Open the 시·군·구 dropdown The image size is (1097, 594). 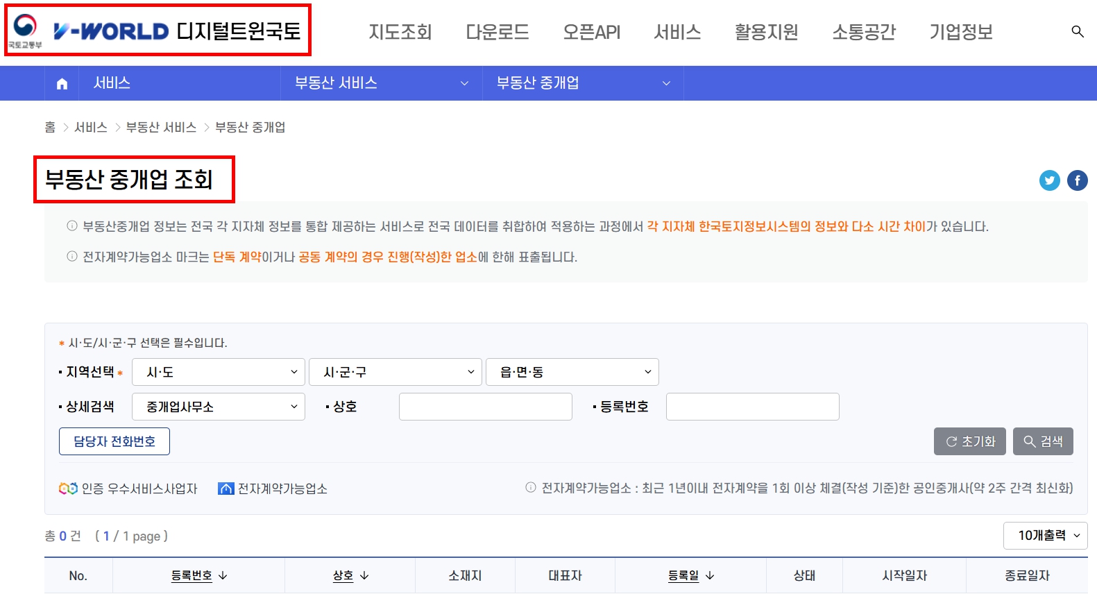pyautogui.click(x=396, y=372)
